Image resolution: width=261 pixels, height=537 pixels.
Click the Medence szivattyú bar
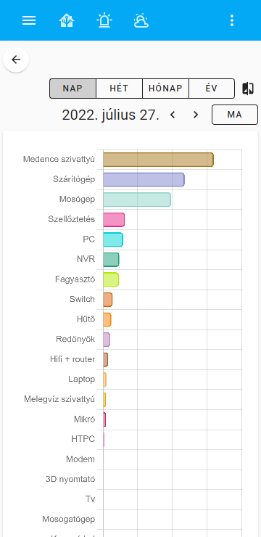pos(158,160)
